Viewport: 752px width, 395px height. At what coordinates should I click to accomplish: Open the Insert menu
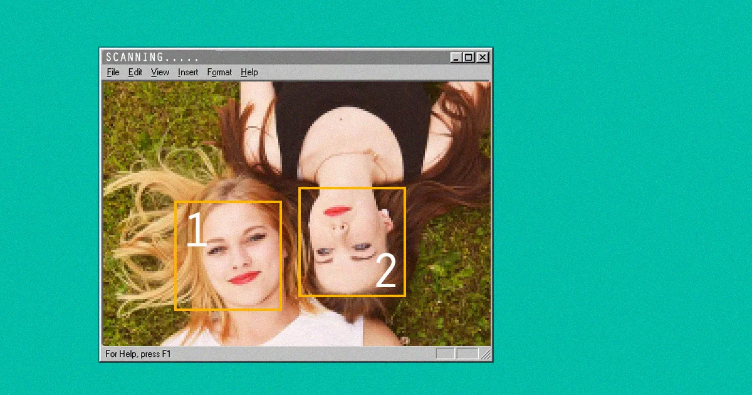(188, 72)
